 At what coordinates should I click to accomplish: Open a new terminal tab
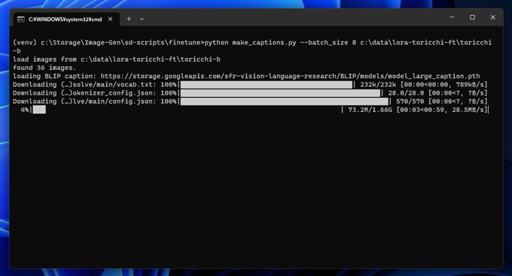click(x=129, y=20)
